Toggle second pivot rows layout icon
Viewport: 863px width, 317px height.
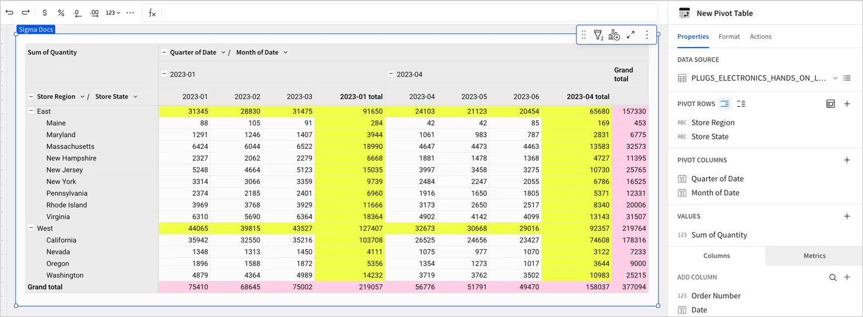pos(741,104)
